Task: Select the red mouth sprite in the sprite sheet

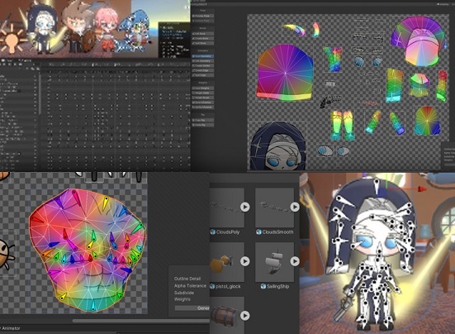Action: coord(369,103)
